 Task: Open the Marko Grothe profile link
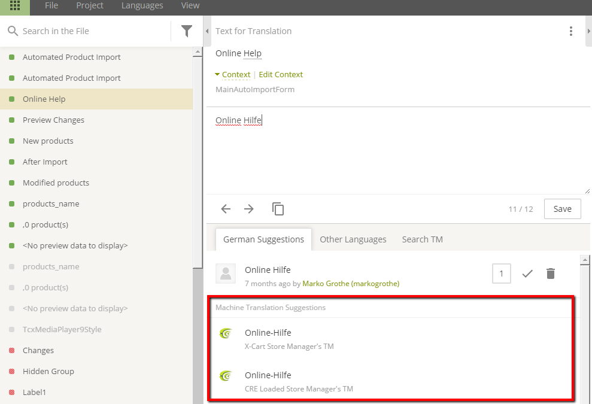point(351,284)
